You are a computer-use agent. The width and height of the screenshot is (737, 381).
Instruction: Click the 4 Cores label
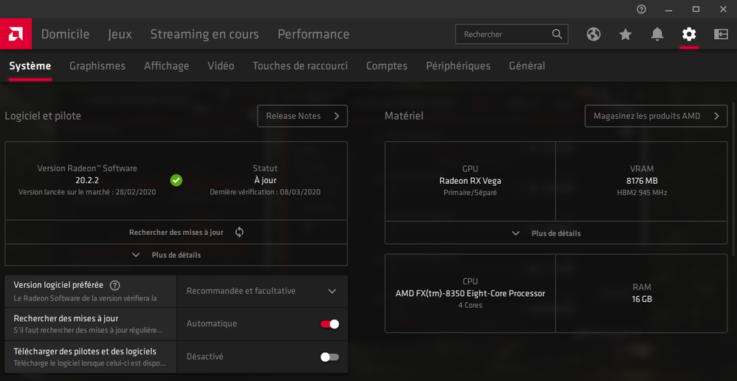[470, 306]
